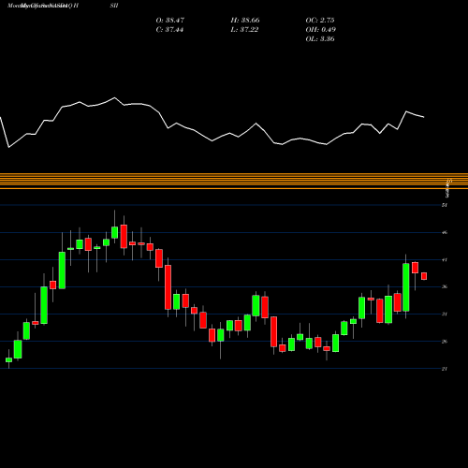Screen dimensions: 468x468
Task: Click the first small green candle at chart start
Action: point(8,360)
